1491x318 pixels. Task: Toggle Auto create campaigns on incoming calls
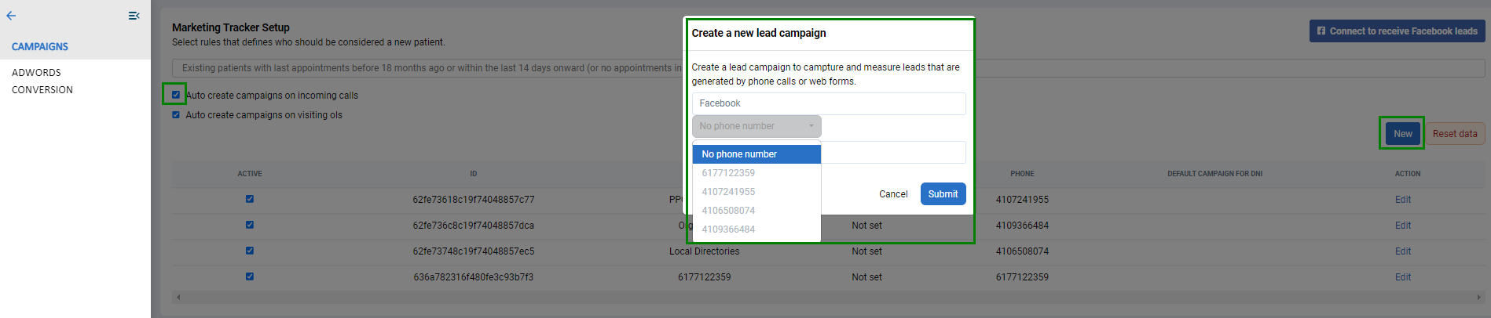(176, 95)
